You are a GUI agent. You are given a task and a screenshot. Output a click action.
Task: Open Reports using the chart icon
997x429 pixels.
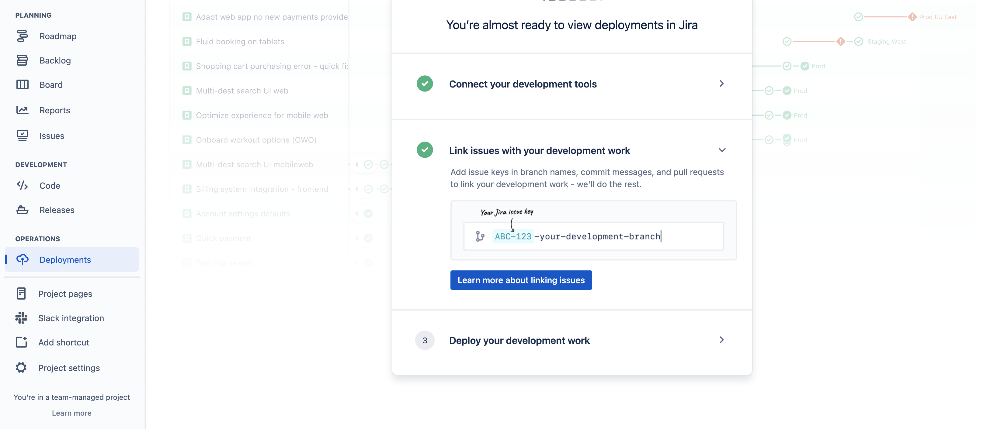pos(22,110)
